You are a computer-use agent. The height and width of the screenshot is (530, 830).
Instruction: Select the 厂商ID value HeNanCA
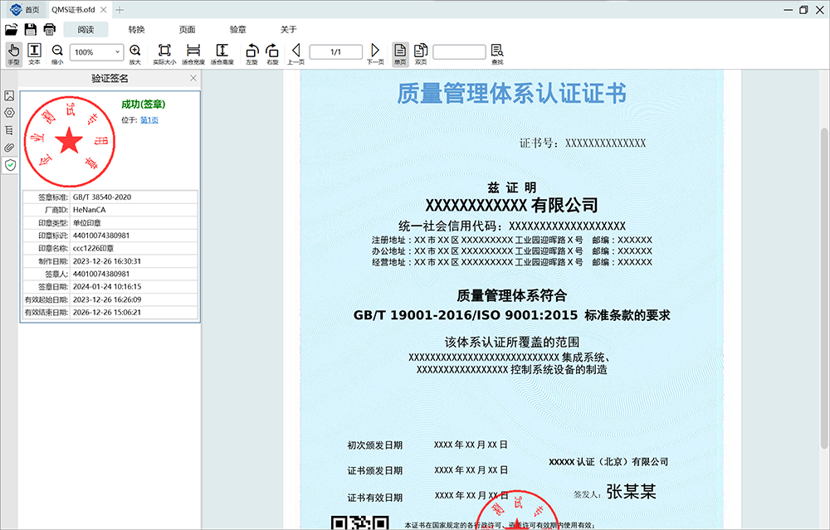pos(90,210)
